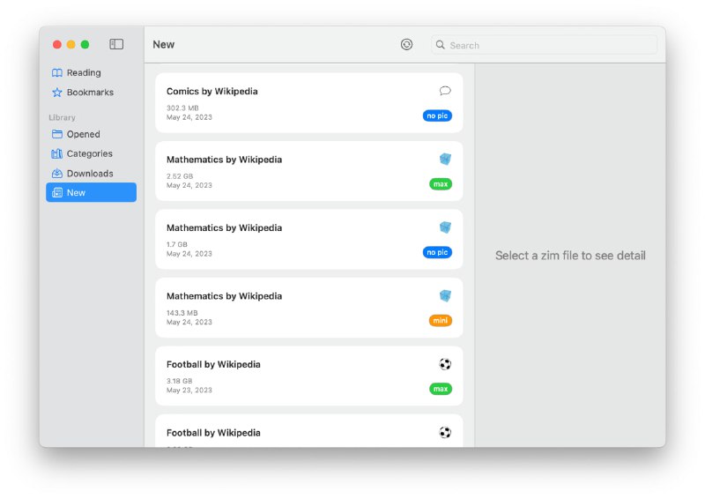This screenshot has width=705, height=499.
Task: Click the speech bubble icon on Comics card
Action: pyautogui.click(x=445, y=91)
